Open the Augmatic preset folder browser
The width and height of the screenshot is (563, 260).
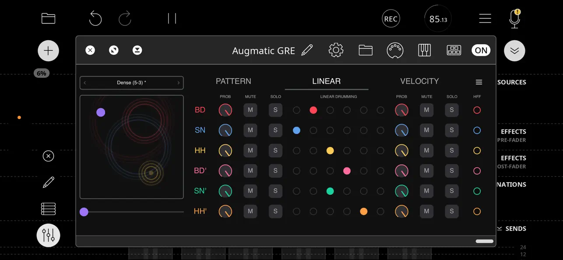[x=366, y=50]
